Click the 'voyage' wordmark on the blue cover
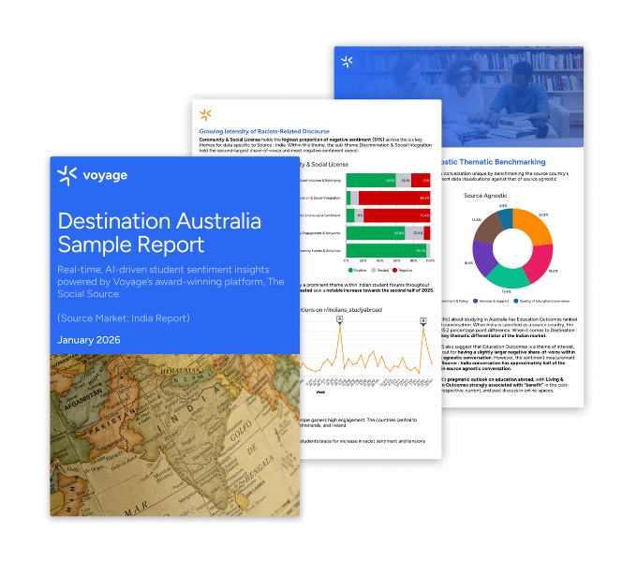This screenshot has width=637, height=562. point(105,175)
